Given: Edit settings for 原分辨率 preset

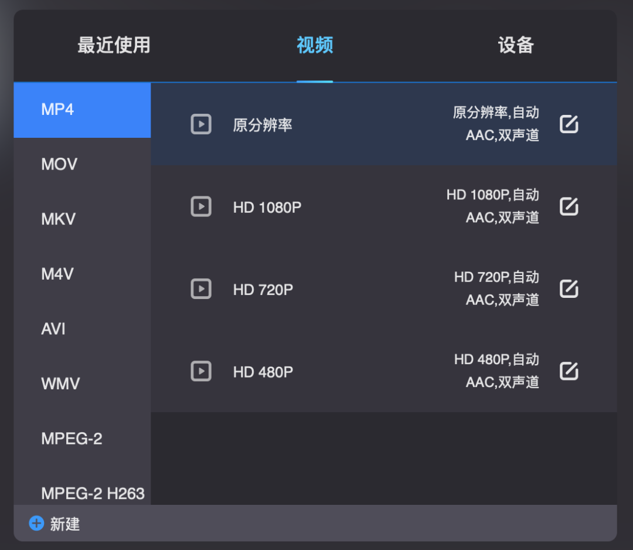Looking at the screenshot, I should tap(568, 124).
